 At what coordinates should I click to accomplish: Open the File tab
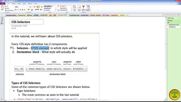[x=3, y=4]
